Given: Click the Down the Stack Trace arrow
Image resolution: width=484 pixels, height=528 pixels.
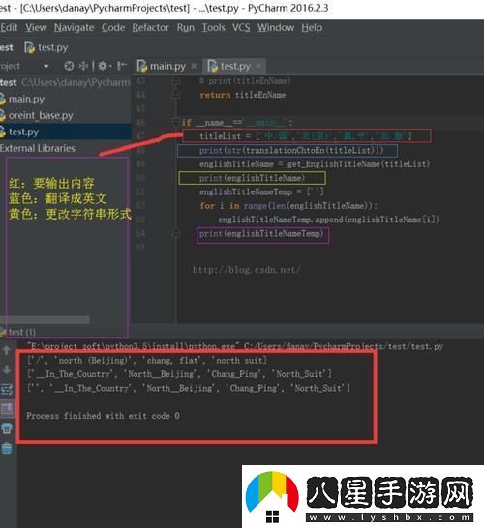Looking at the screenshot, I should (x=6, y=369).
